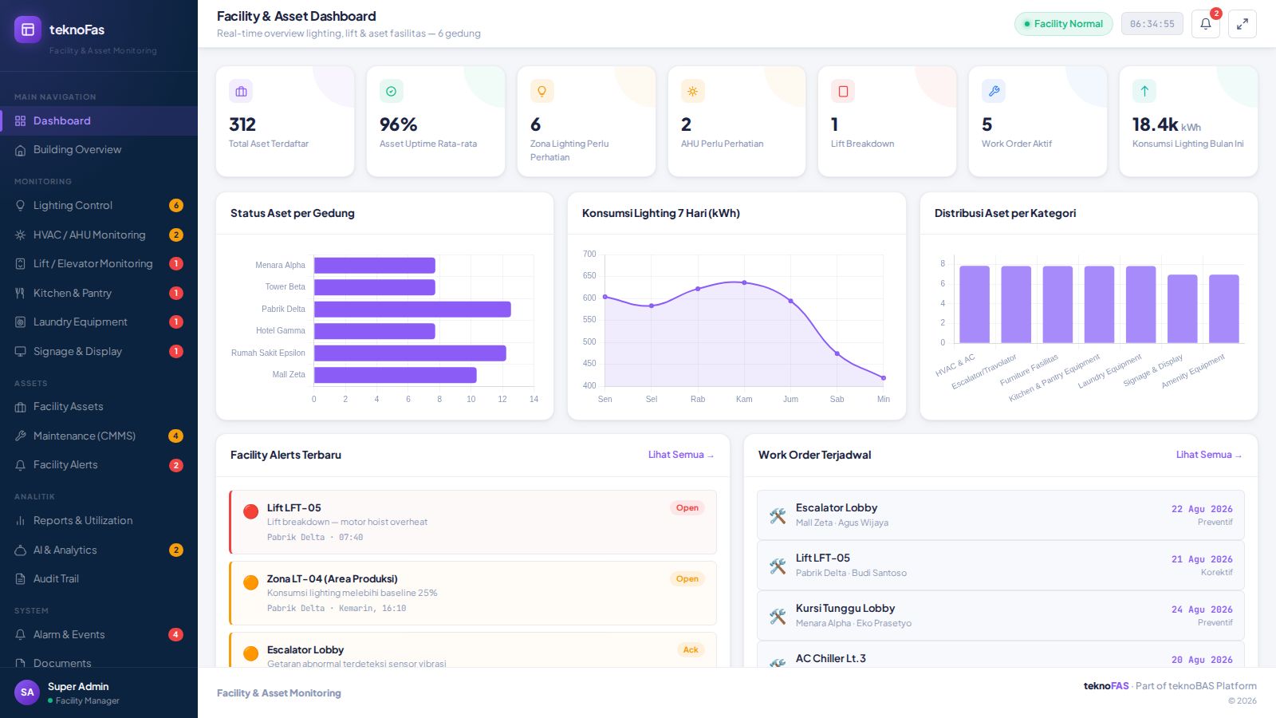Open the Audit Trail page
This screenshot has width=1276, height=718.
pos(99,579)
